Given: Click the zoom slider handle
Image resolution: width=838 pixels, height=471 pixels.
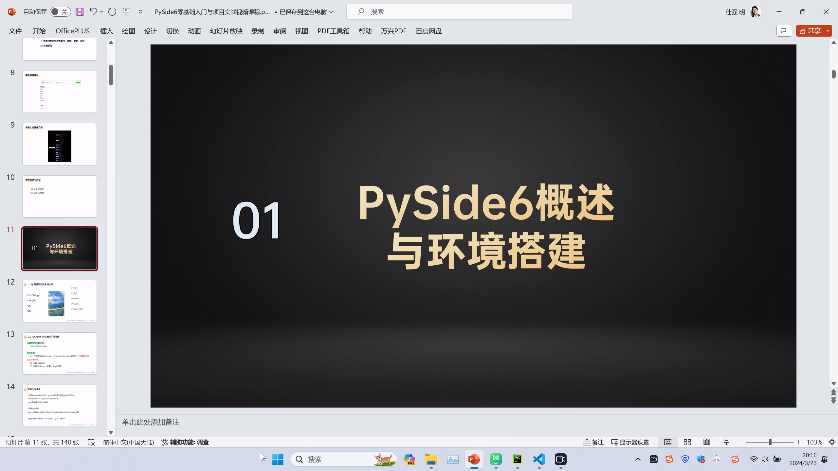Looking at the screenshot, I should pos(770,442).
